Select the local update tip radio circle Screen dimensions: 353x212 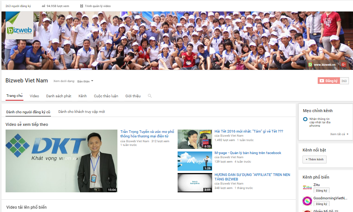305,119
